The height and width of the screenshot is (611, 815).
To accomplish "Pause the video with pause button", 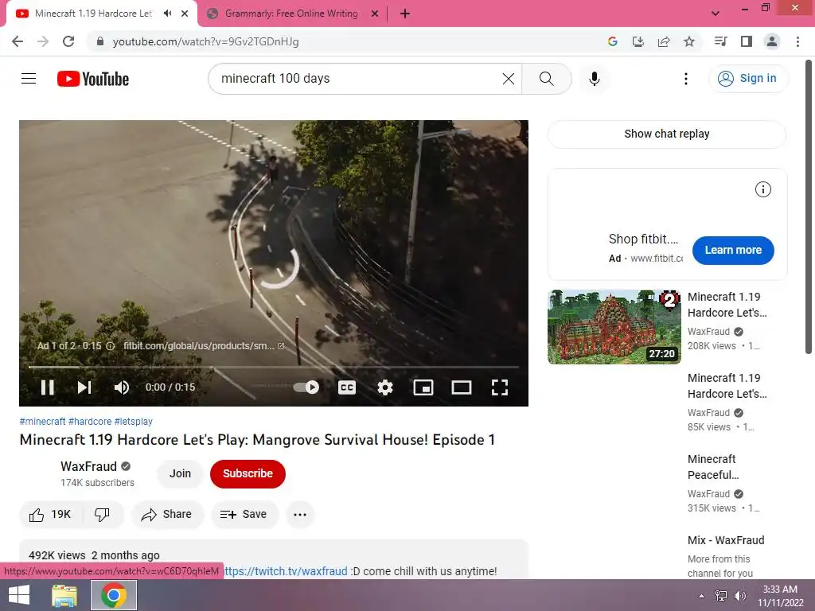I will tap(47, 387).
